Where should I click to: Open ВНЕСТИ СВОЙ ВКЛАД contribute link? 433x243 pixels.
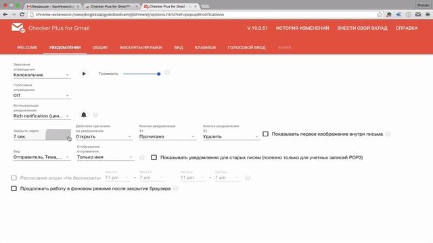[363, 28]
